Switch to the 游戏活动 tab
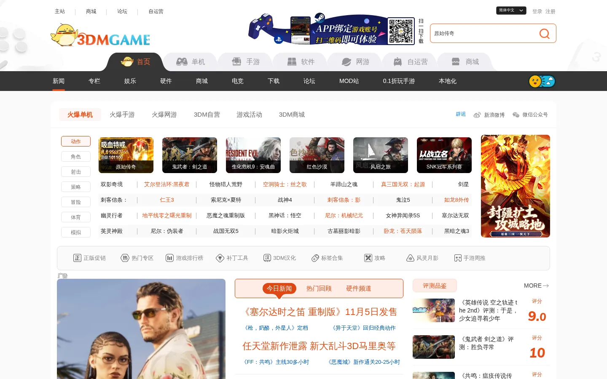The image size is (607, 379). tap(250, 115)
